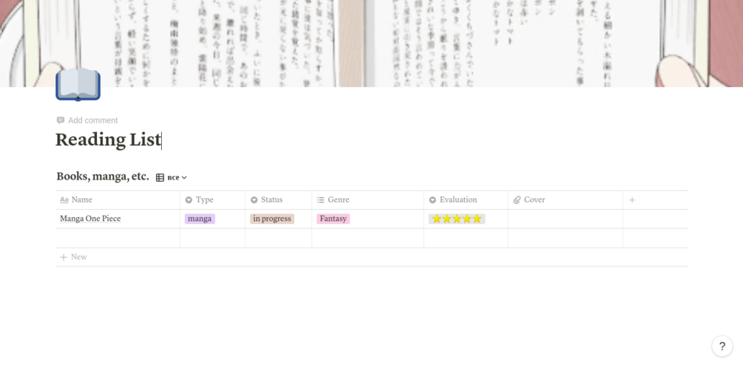Viewport: 743px width, 365px height.
Task: Open the Cover column header
Action: pos(566,199)
